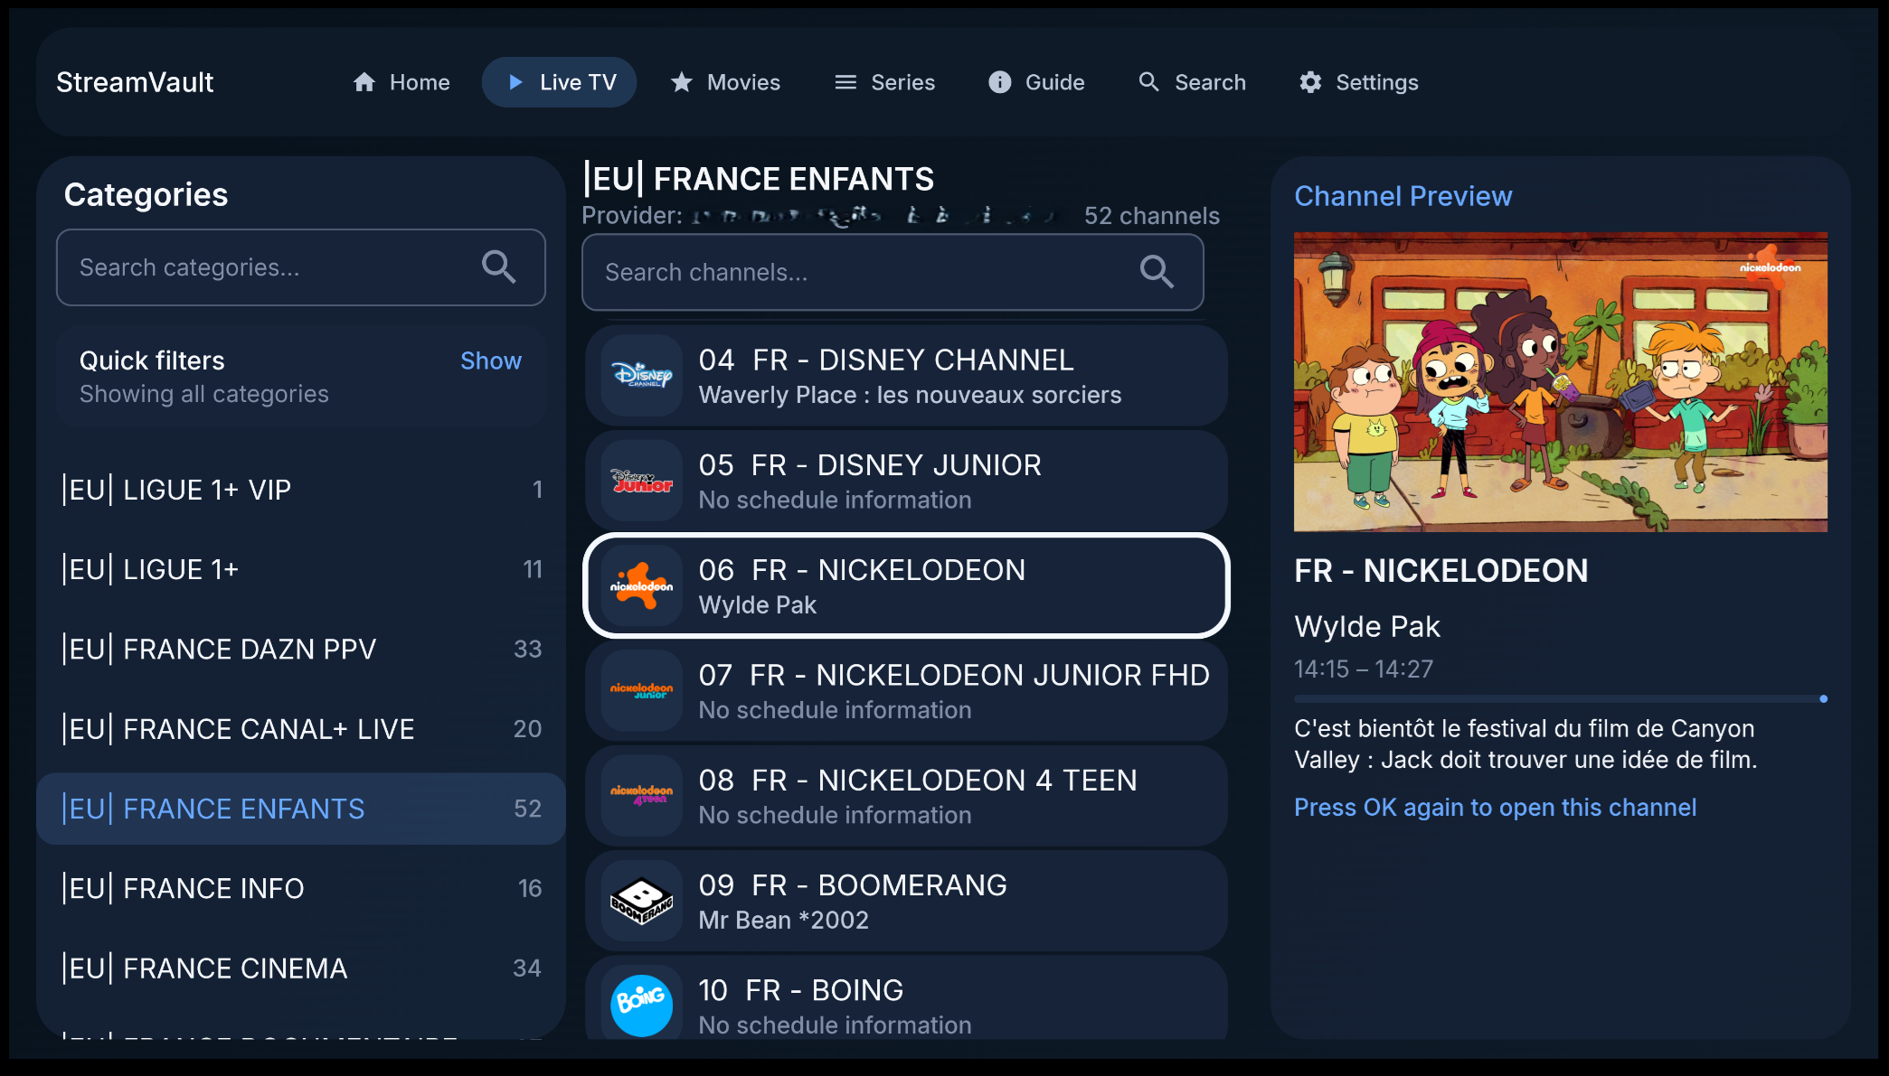The height and width of the screenshot is (1076, 1889).
Task: Show the Quick filters
Action: click(x=491, y=360)
